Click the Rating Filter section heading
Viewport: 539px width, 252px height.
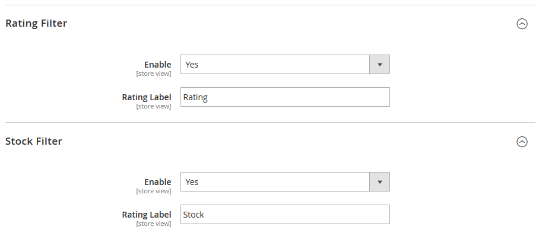click(x=36, y=24)
